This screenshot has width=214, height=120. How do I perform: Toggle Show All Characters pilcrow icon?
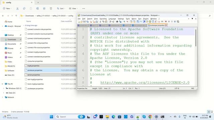click(x=141, y=22)
